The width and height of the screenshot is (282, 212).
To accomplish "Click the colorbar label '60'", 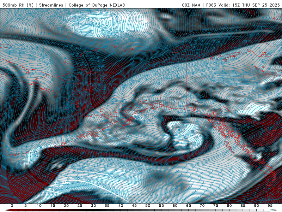I will [x=175, y=206].
